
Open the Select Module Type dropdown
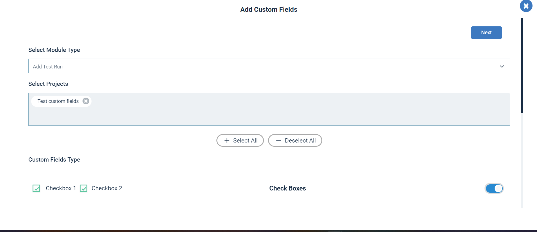(x=269, y=66)
